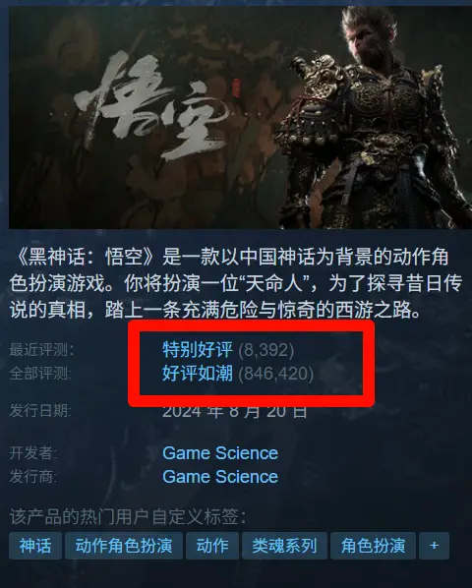
Task: Click the 悟空 calligraphy logo in the banner
Action: [151, 105]
